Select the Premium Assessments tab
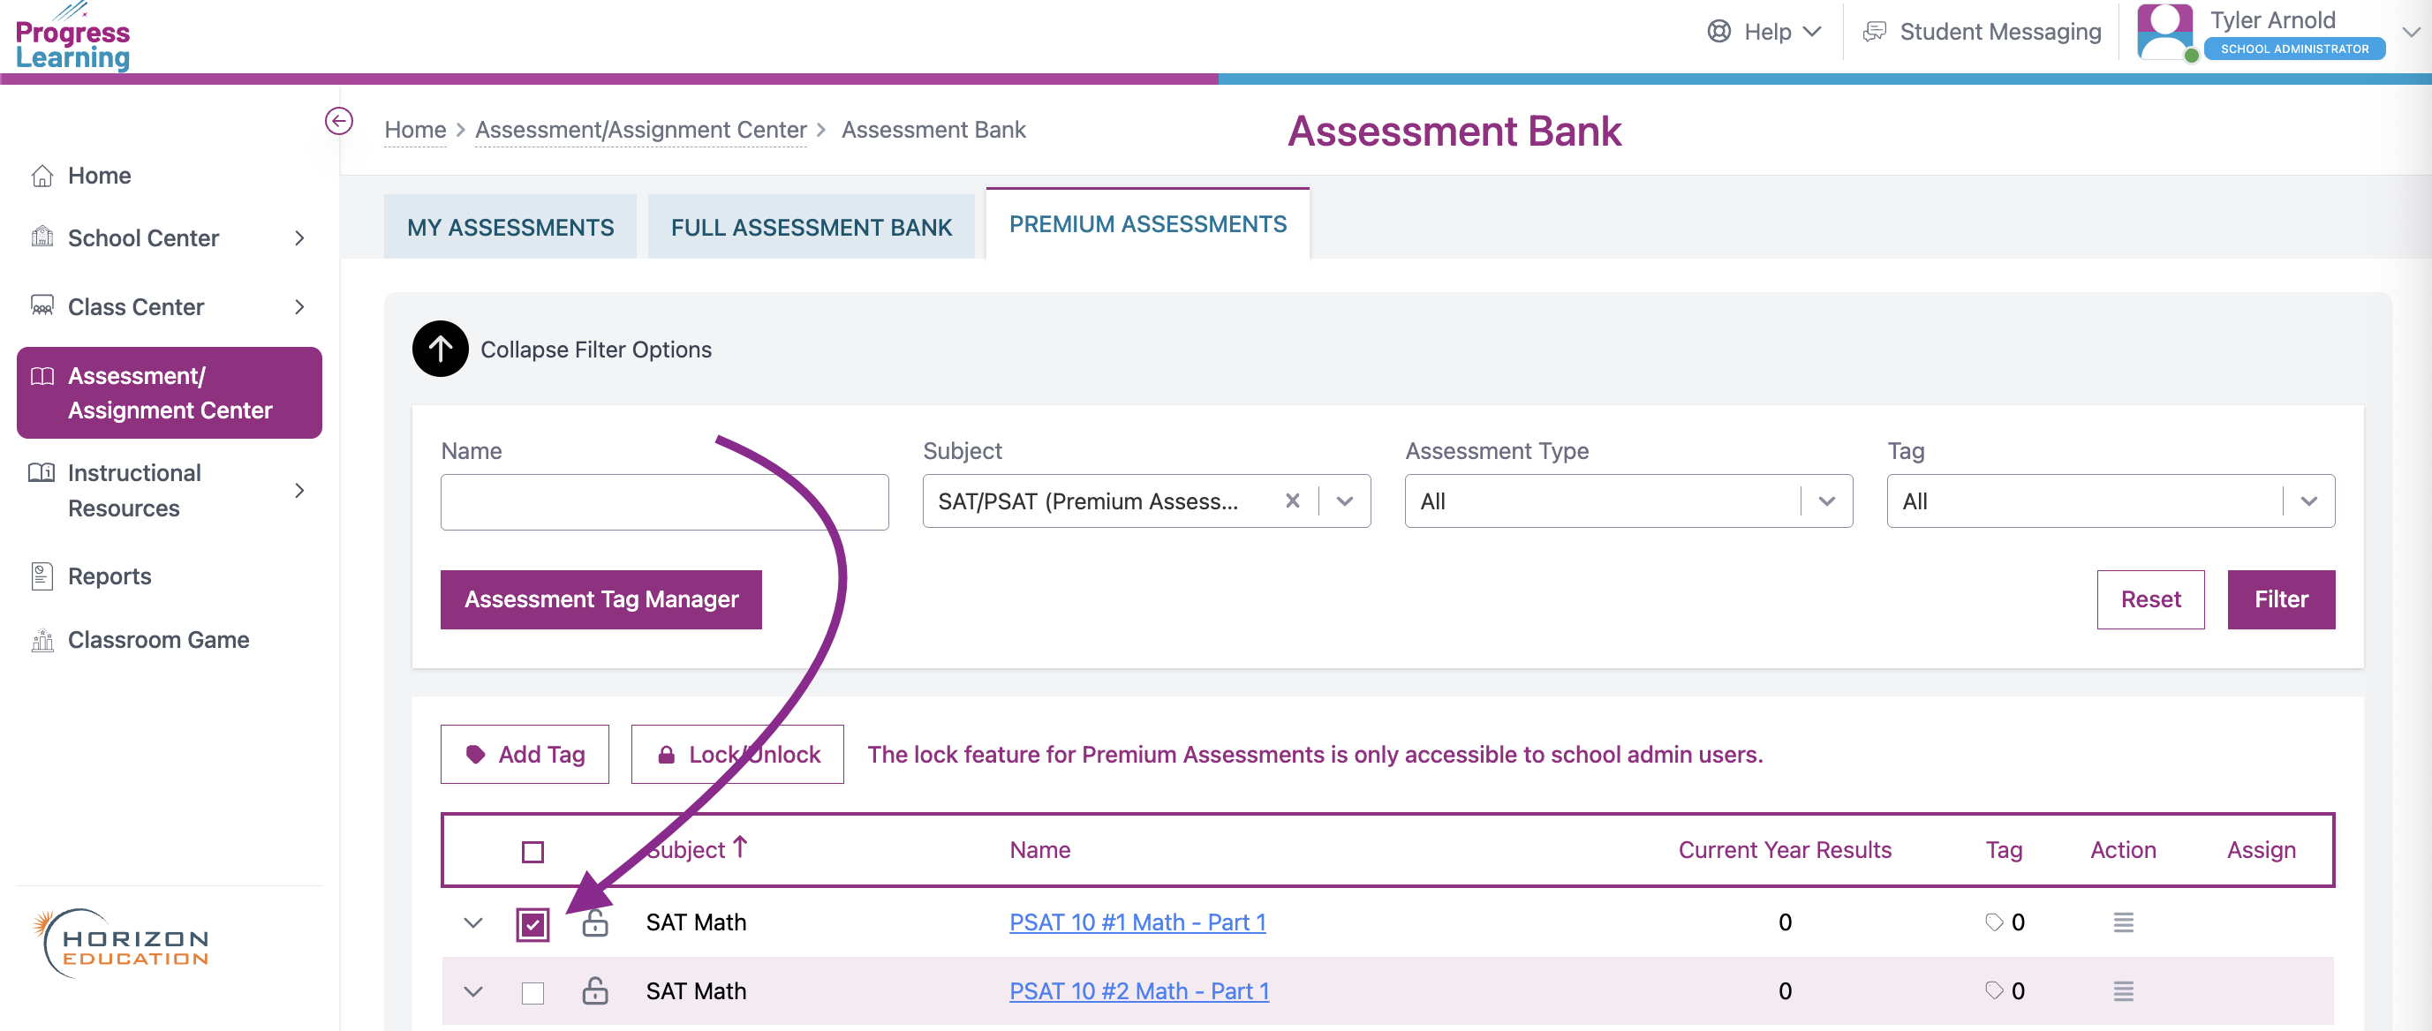The height and width of the screenshot is (1031, 2432). 1147,223
